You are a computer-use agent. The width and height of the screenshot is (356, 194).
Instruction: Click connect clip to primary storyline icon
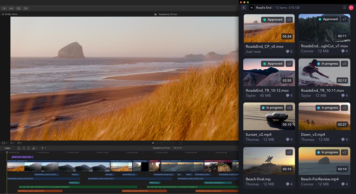pos(19,148)
